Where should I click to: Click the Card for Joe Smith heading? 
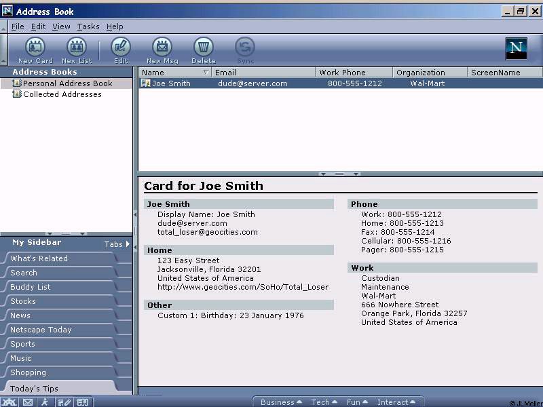pyautogui.click(x=203, y=186)
